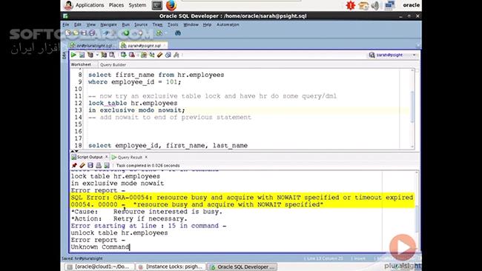
Task: Click the Open file icon in main toolbar
Action: click(76, 33)
